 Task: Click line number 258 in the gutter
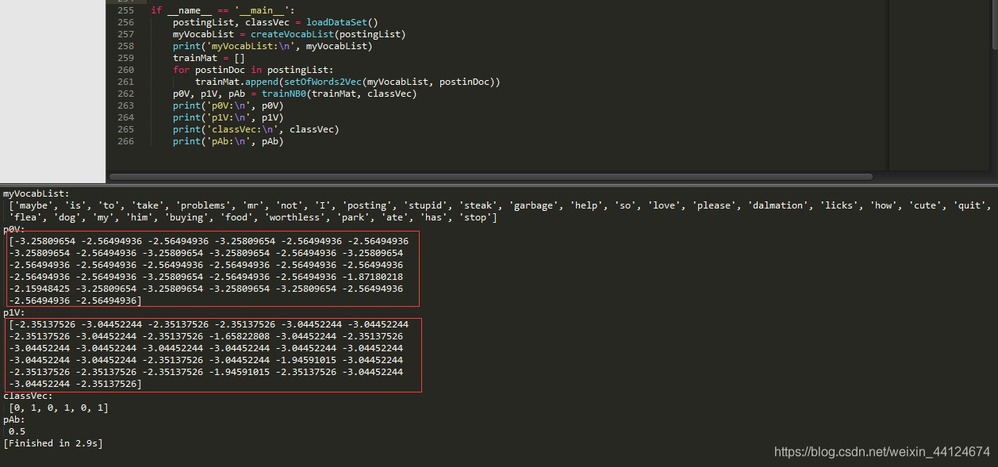[x=125, y=46]
